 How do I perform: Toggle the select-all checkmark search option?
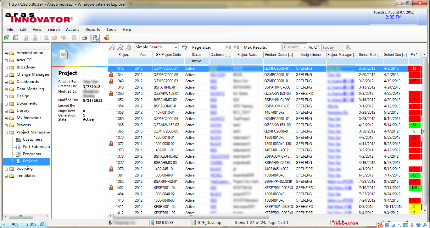[185, 47]
